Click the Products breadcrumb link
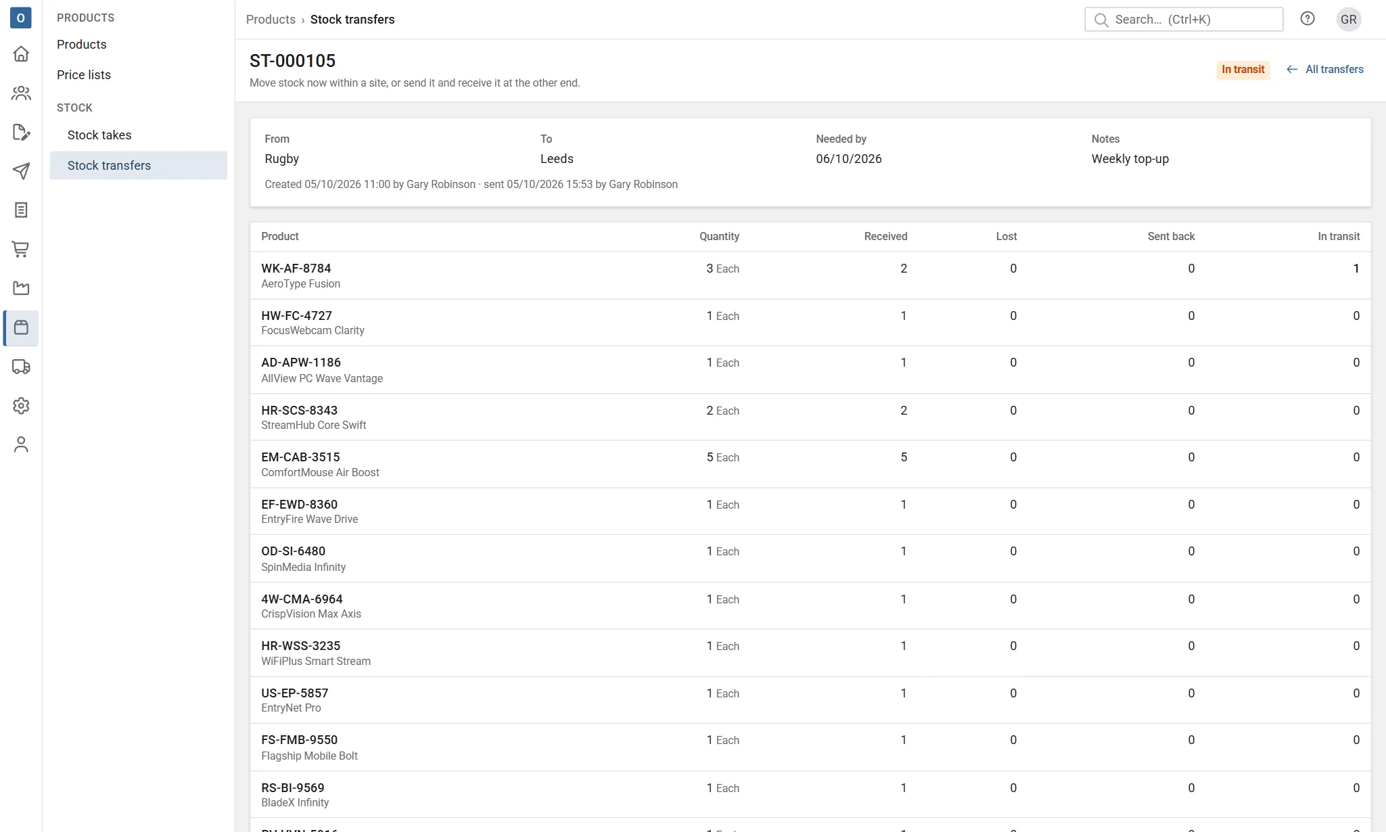Image resolution: width=1386 pixels, height=832 pixels. (271, 20)
